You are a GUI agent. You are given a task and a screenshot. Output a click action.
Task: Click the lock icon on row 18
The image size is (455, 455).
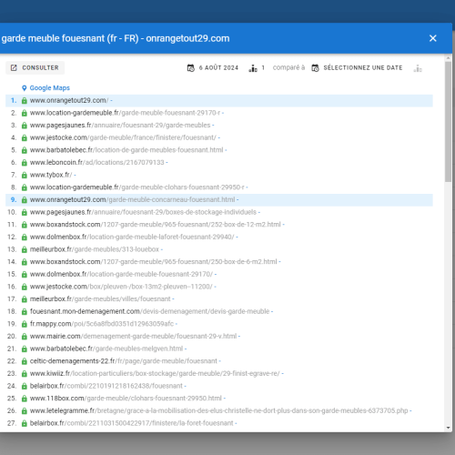(25, 312)
